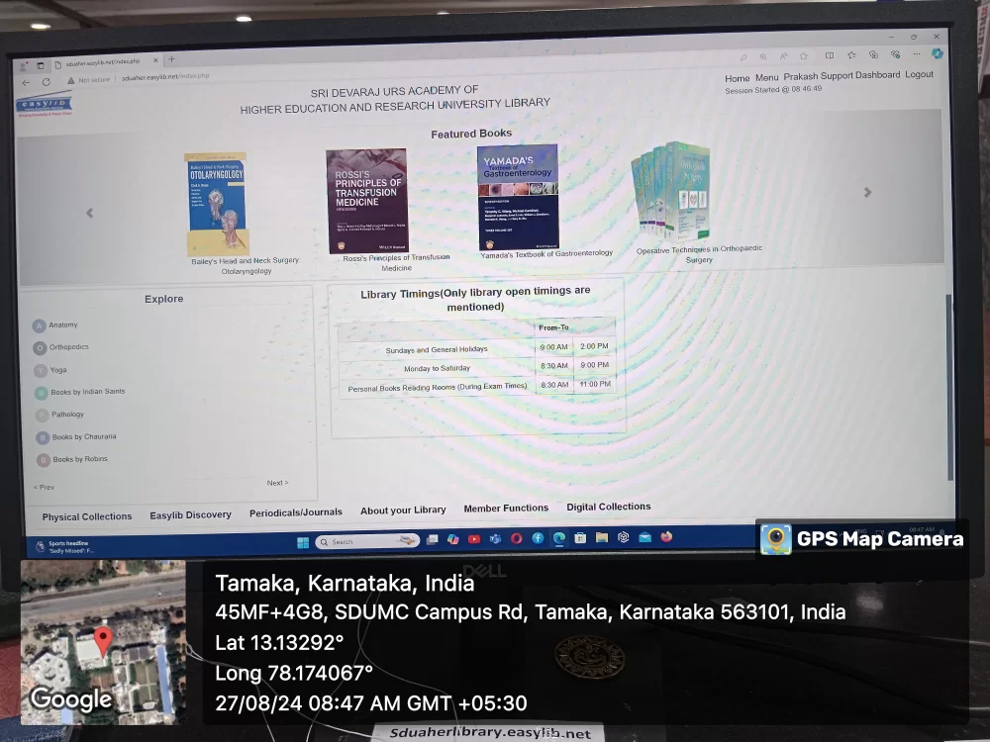Open Task View in taskbar
This screenshot has width=990, height=742.
click(x=433, y=539)
